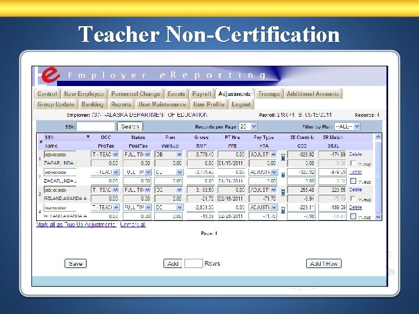Delete row 2 via its Delete link
The height and width of the screenshot is (314, 419).
356,172
